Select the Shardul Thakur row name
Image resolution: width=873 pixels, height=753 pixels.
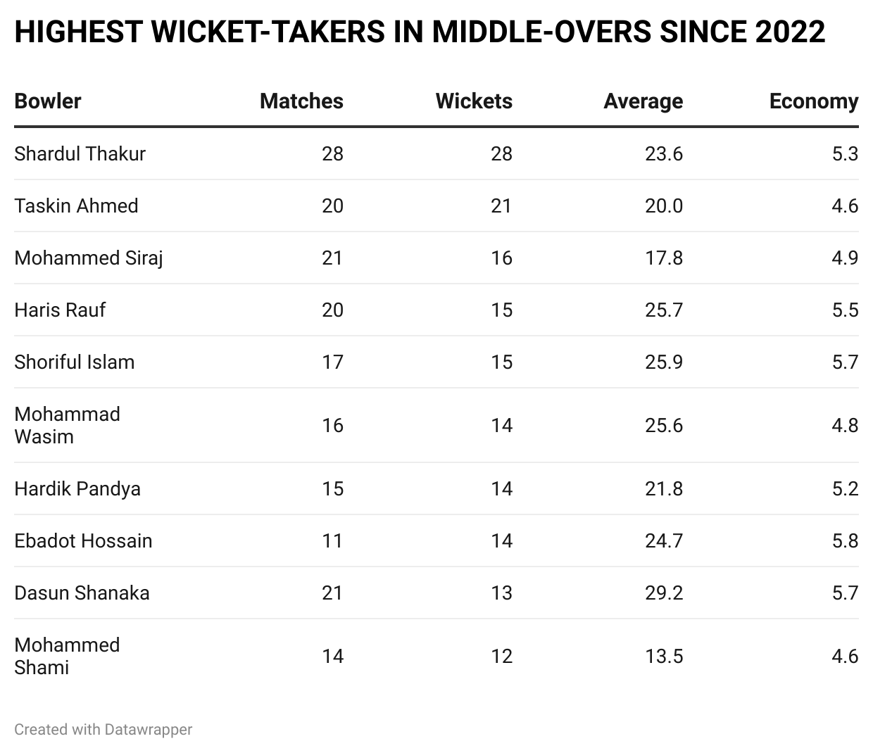(80, 153)
